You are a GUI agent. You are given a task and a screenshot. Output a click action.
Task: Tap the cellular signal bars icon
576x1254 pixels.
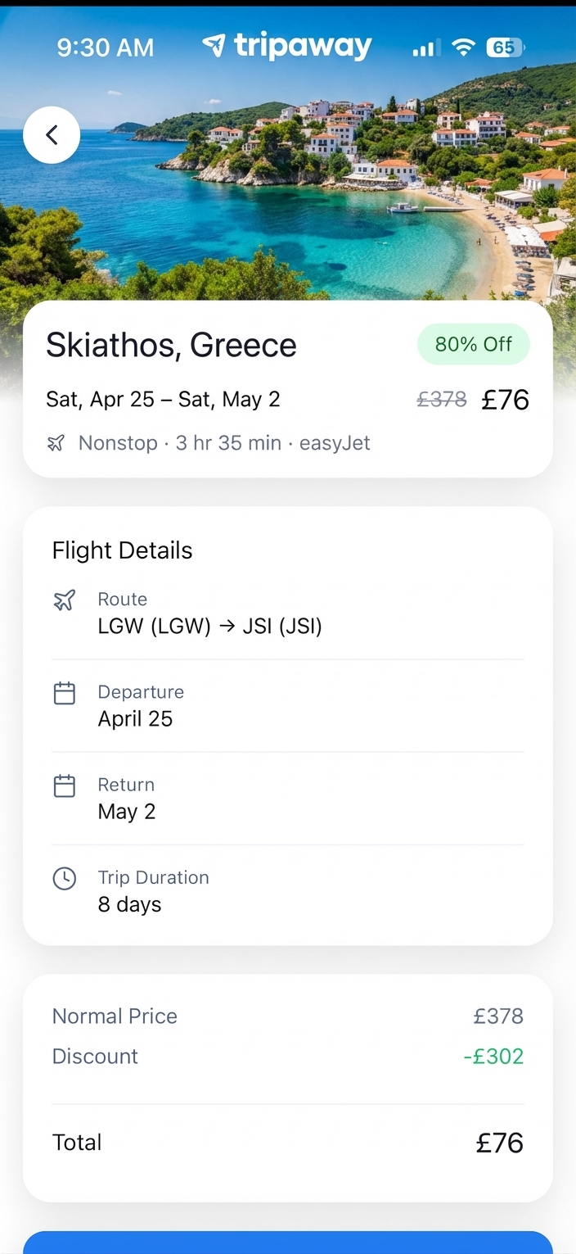coord(425,48)
